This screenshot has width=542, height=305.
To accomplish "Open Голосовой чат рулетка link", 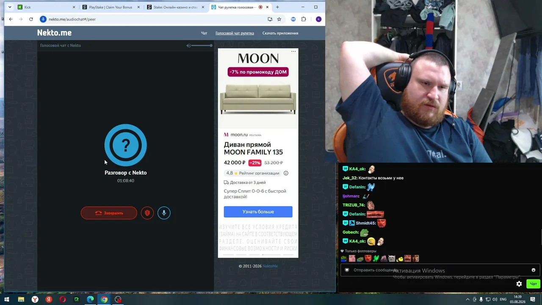I will pos(235,33).
